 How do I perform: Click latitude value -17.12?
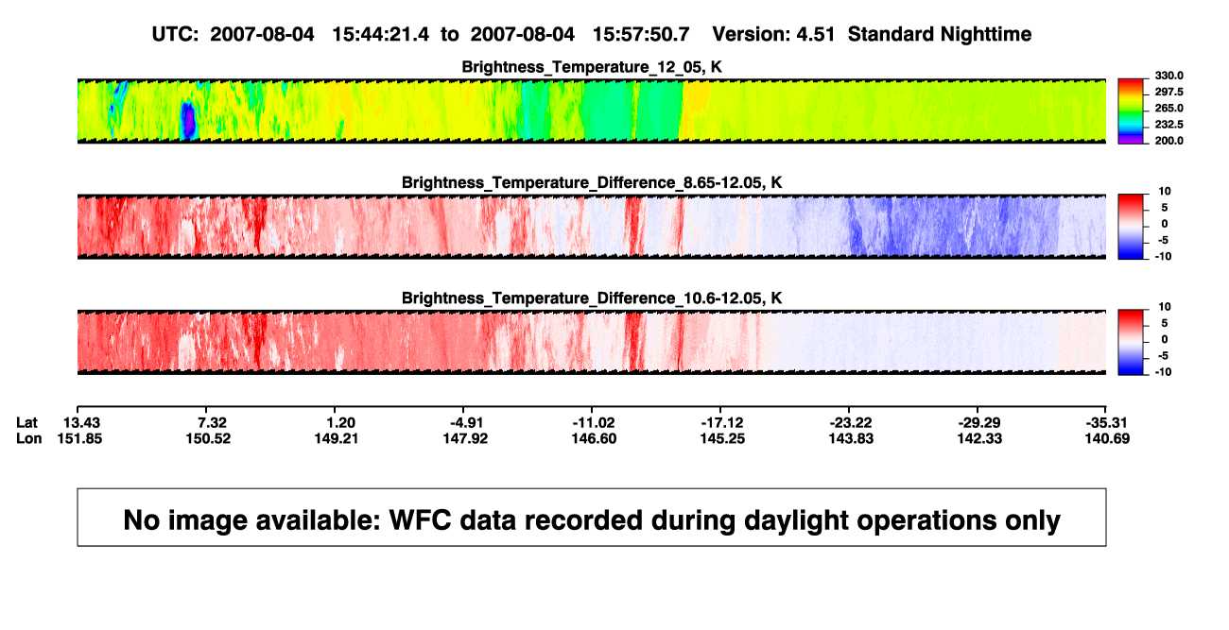pos(723,422)
